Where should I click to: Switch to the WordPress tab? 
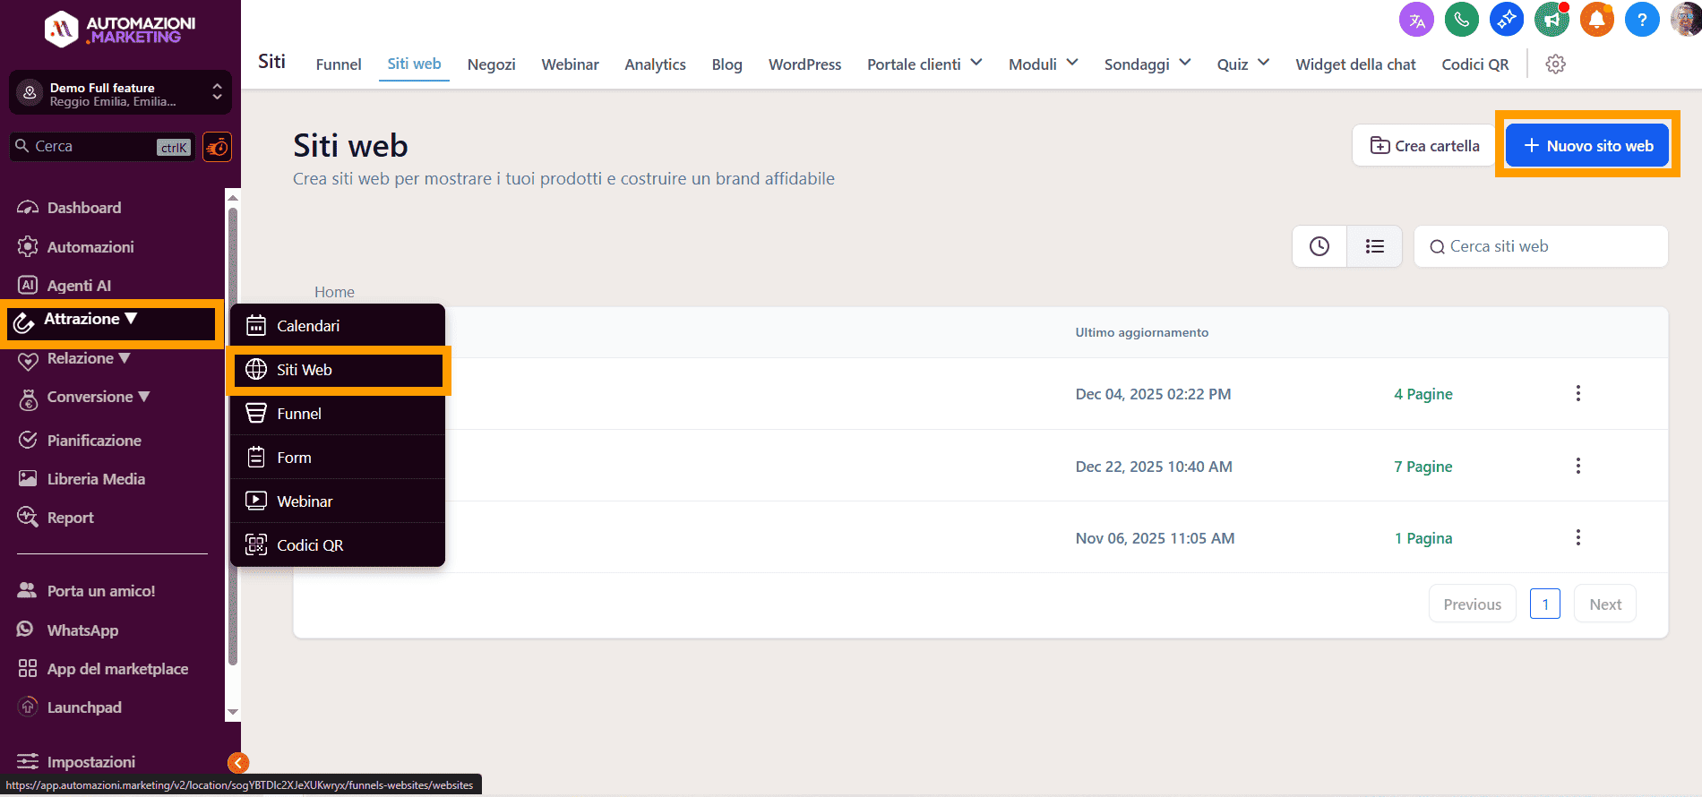tap(805, 64)
